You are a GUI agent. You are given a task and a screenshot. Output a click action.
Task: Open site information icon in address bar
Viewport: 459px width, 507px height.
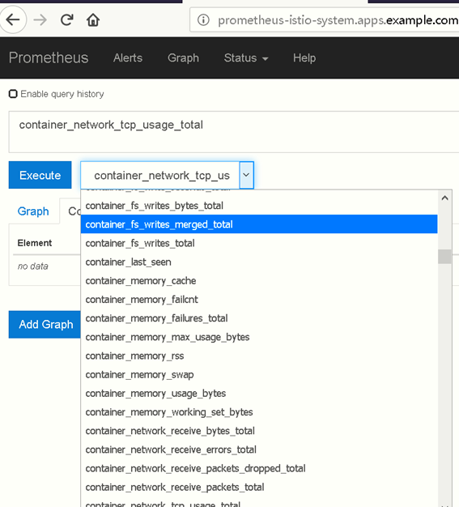coord(203,20)
